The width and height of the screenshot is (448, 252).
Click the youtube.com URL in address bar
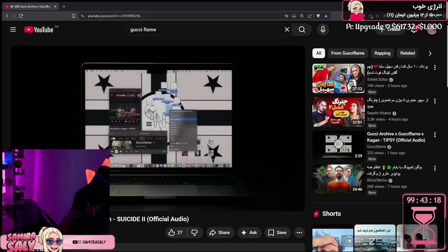coord(114,16)
